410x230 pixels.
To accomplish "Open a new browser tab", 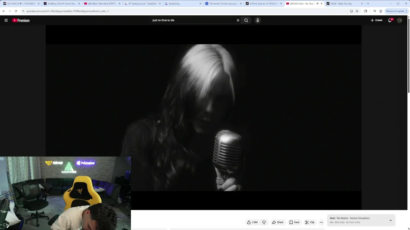I will click(368, 4).
